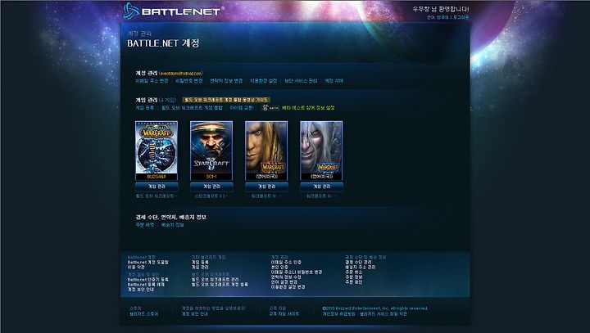Click footer 계정 보안 안내 in first column
The width and height of the screenshot is (590, 333).
point(140,290)
